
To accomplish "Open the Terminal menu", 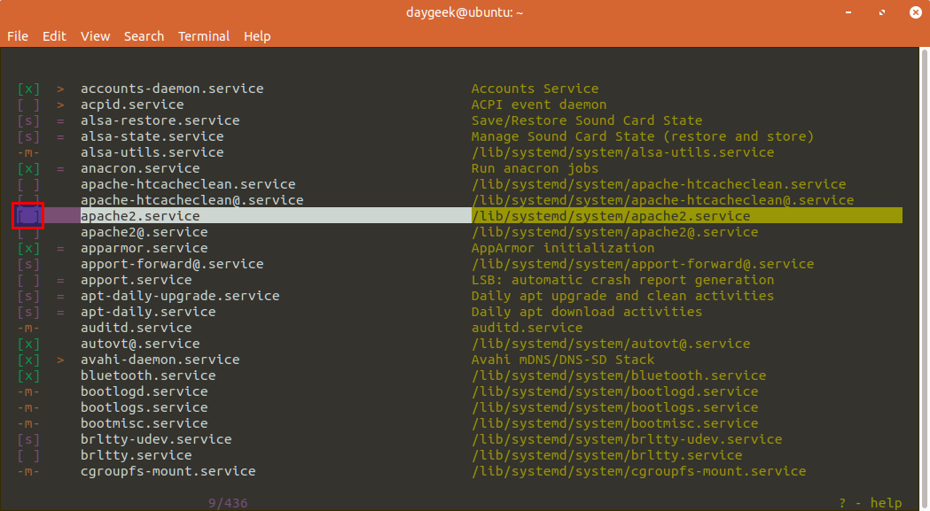I will [204, 36].
